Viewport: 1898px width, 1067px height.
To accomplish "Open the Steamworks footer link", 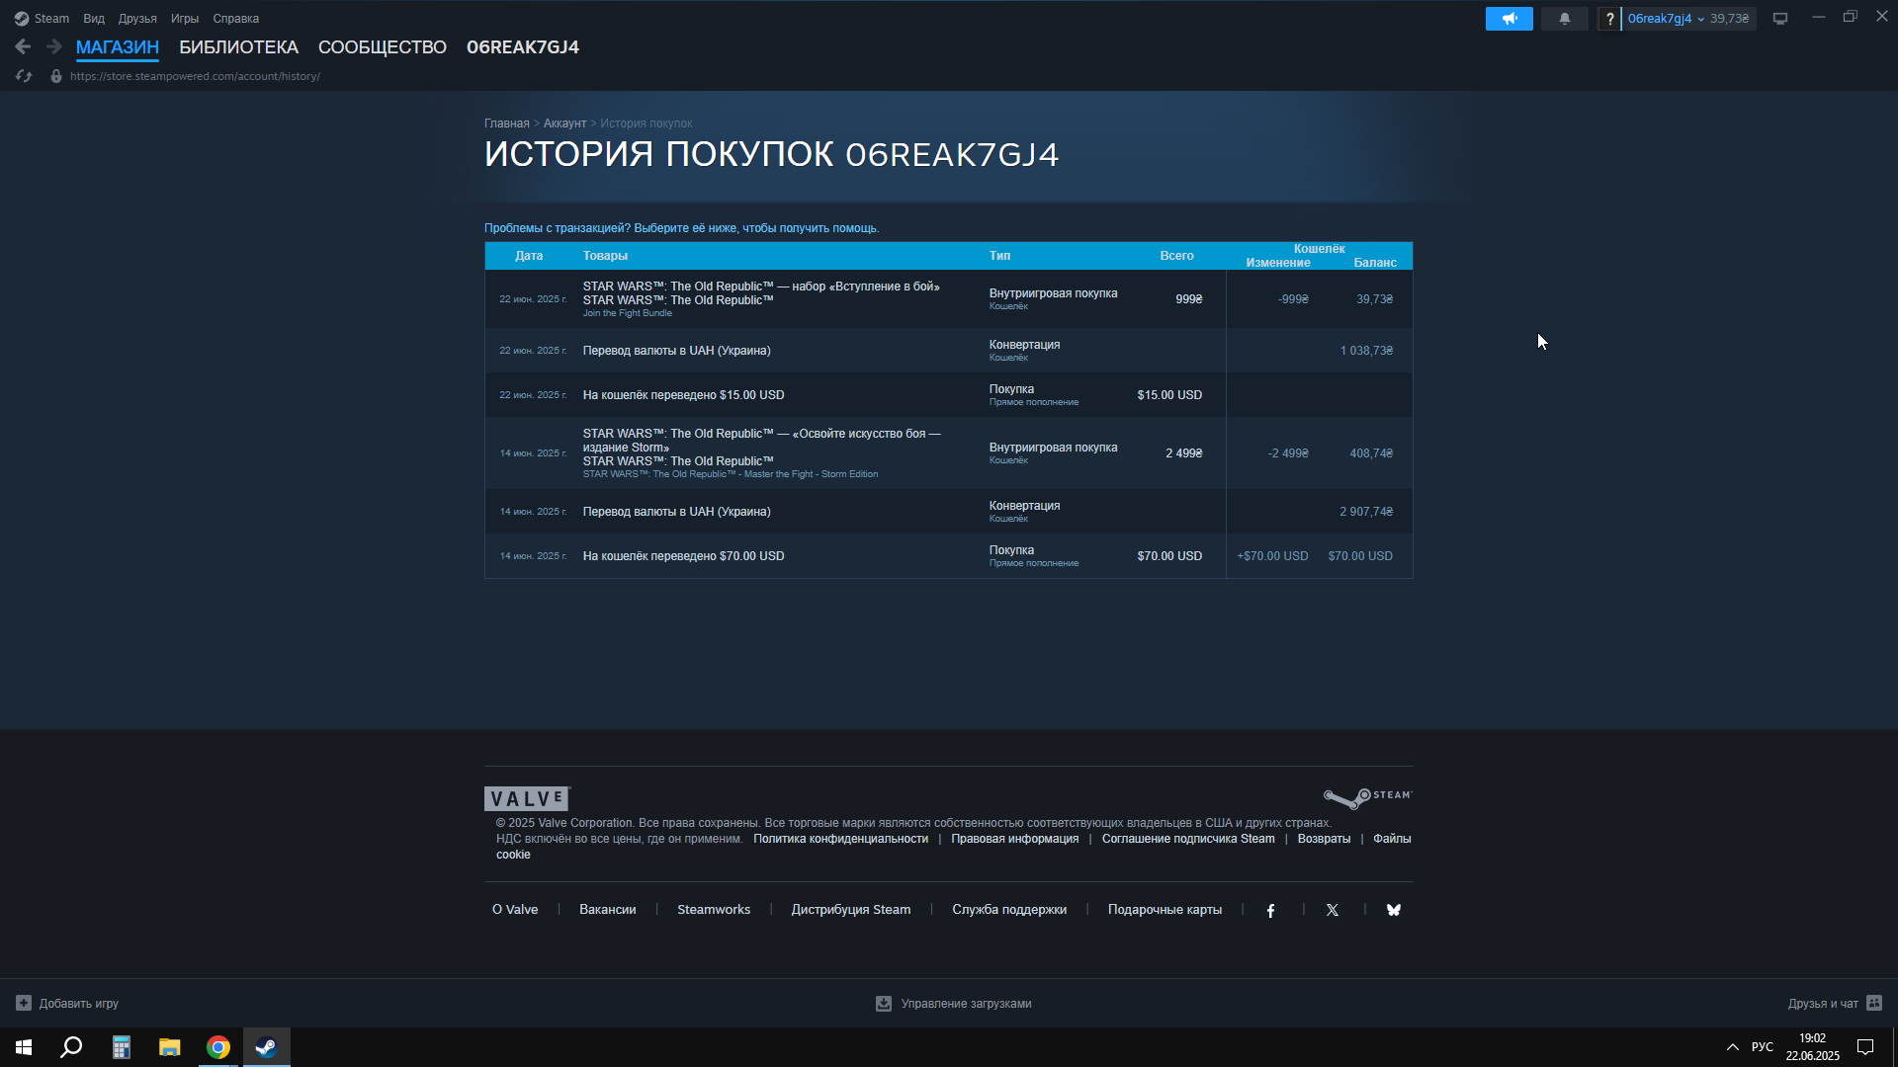I will point(714,910).
